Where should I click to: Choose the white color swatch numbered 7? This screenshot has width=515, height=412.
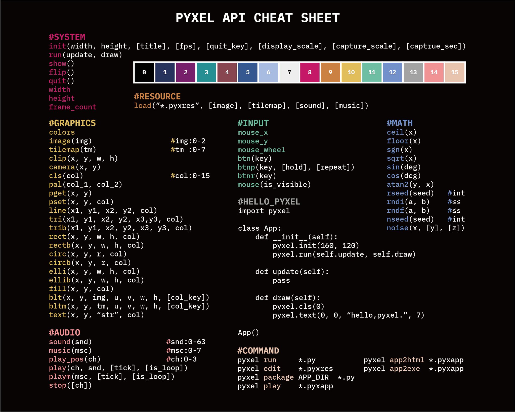tap(289, 72)
